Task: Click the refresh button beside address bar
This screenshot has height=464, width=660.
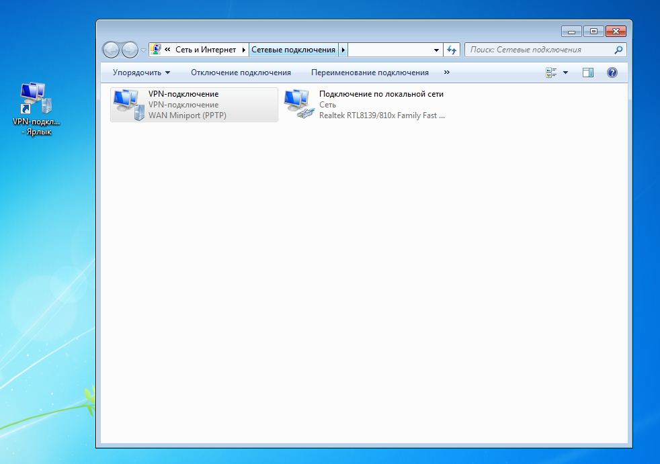Action: pyautogui.click(x=452, y=50)
